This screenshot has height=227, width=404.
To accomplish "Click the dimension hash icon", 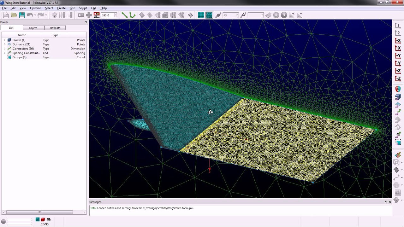I will pyautogui.click(x=218, y=15).
